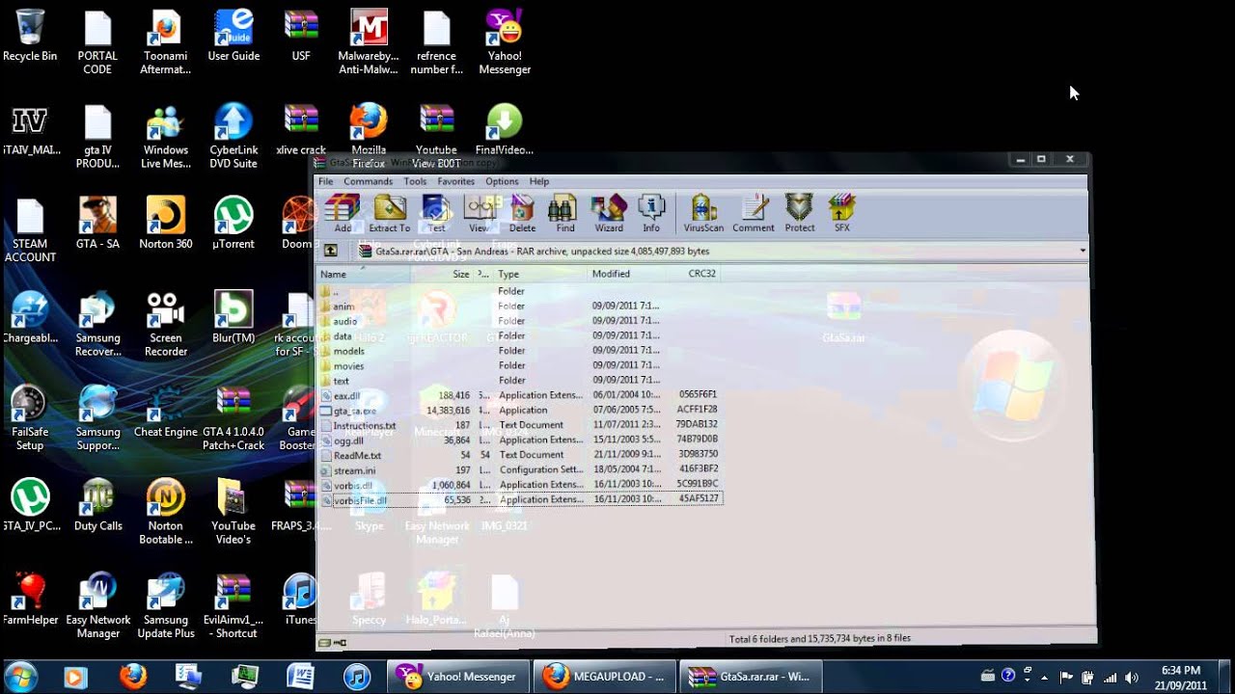Open the Wizard toolbar icon
Image resolution: width=1235 pixels, height=694 pixels.
pos(609,213)
